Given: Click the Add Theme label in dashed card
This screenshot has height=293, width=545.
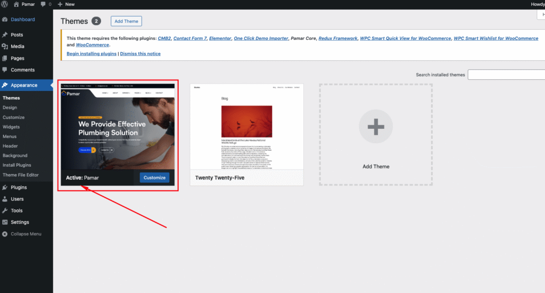Looking at the screenshot, I should click(376, 167).
